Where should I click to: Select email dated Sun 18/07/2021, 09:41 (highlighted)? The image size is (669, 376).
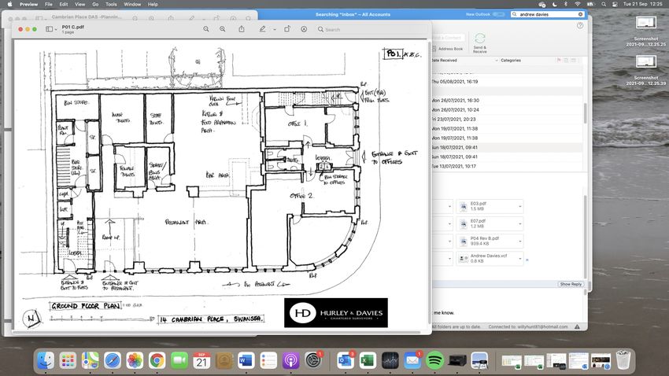[508, 148]
